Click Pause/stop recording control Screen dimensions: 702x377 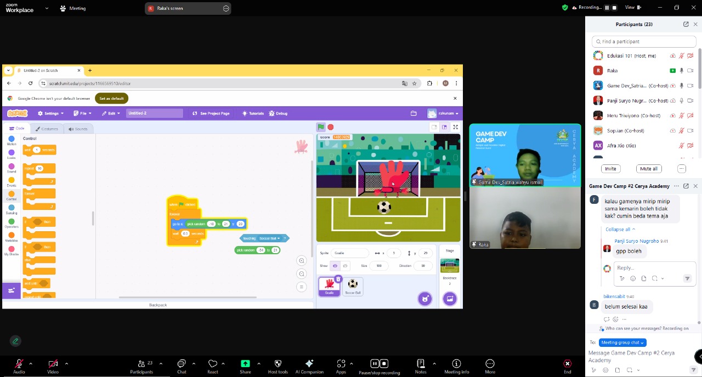pyautogui.click(x=379, y=364)
